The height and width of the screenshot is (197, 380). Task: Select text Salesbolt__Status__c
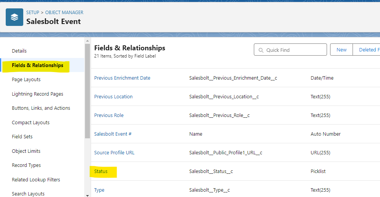tap(211, 171)
